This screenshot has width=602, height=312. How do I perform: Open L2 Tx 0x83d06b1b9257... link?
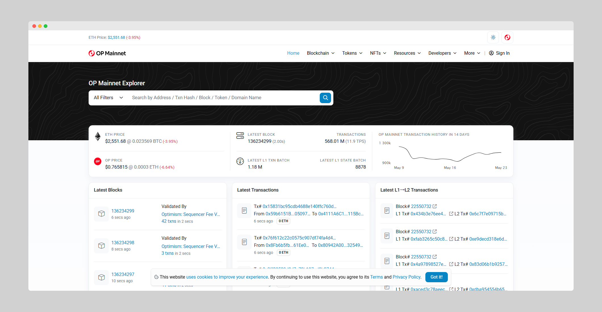488,264
